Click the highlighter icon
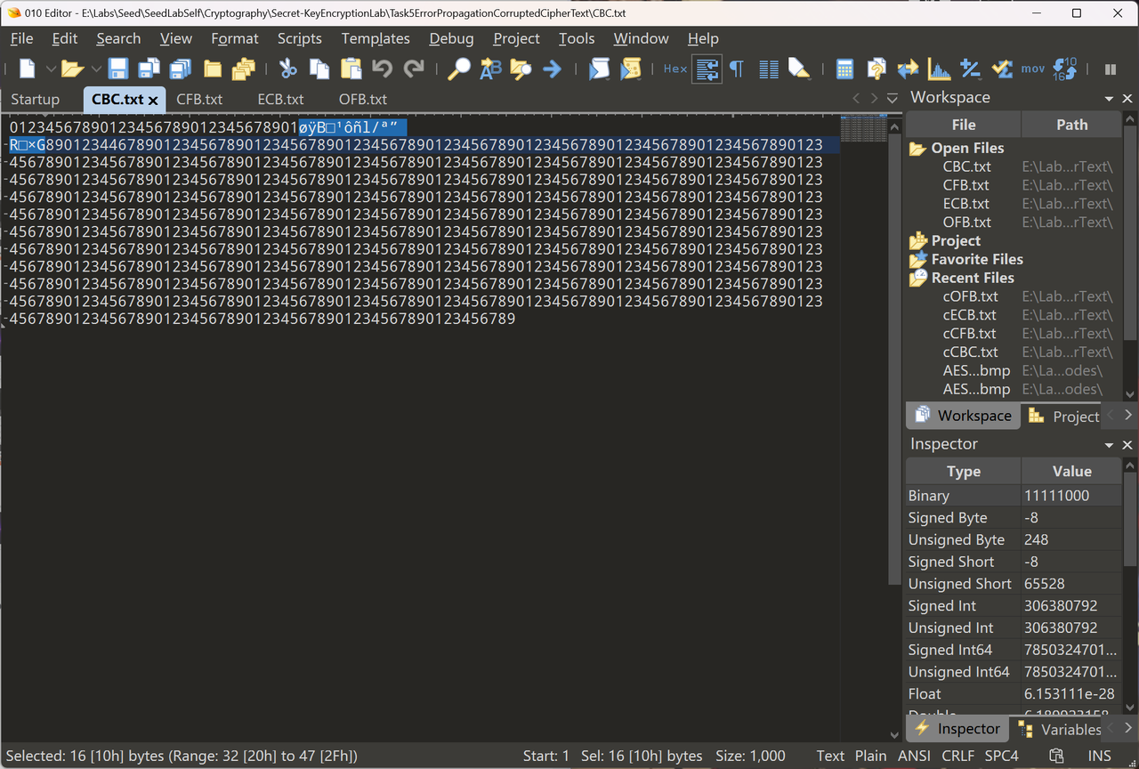The width and height of the screenshot is (1139, 769). 799,69
